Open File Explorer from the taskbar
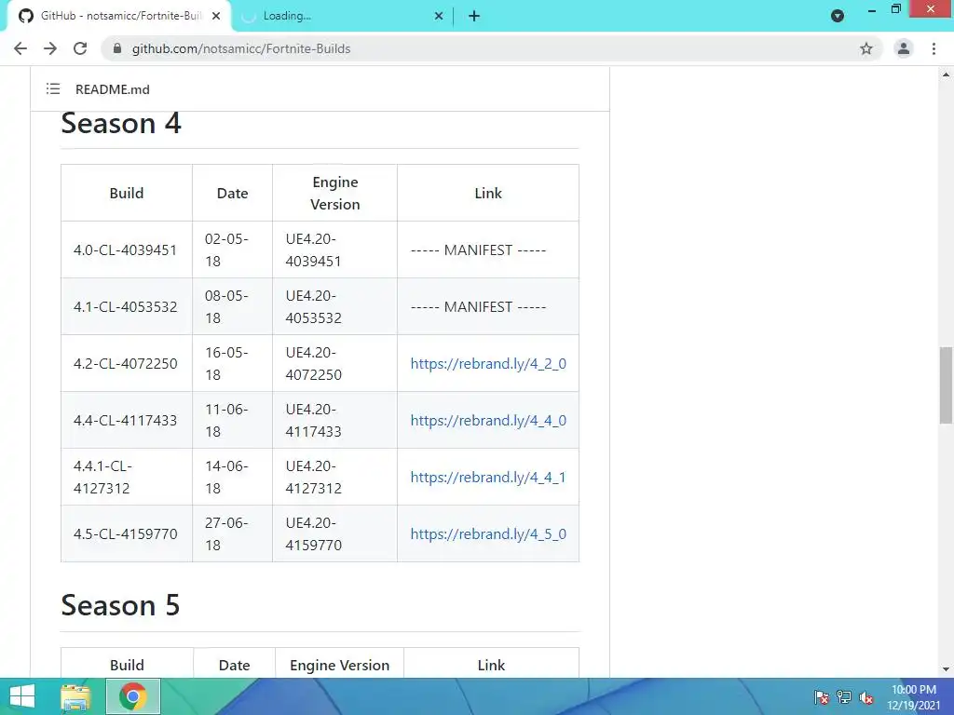 pyautogui.click(x=75, y=696)
